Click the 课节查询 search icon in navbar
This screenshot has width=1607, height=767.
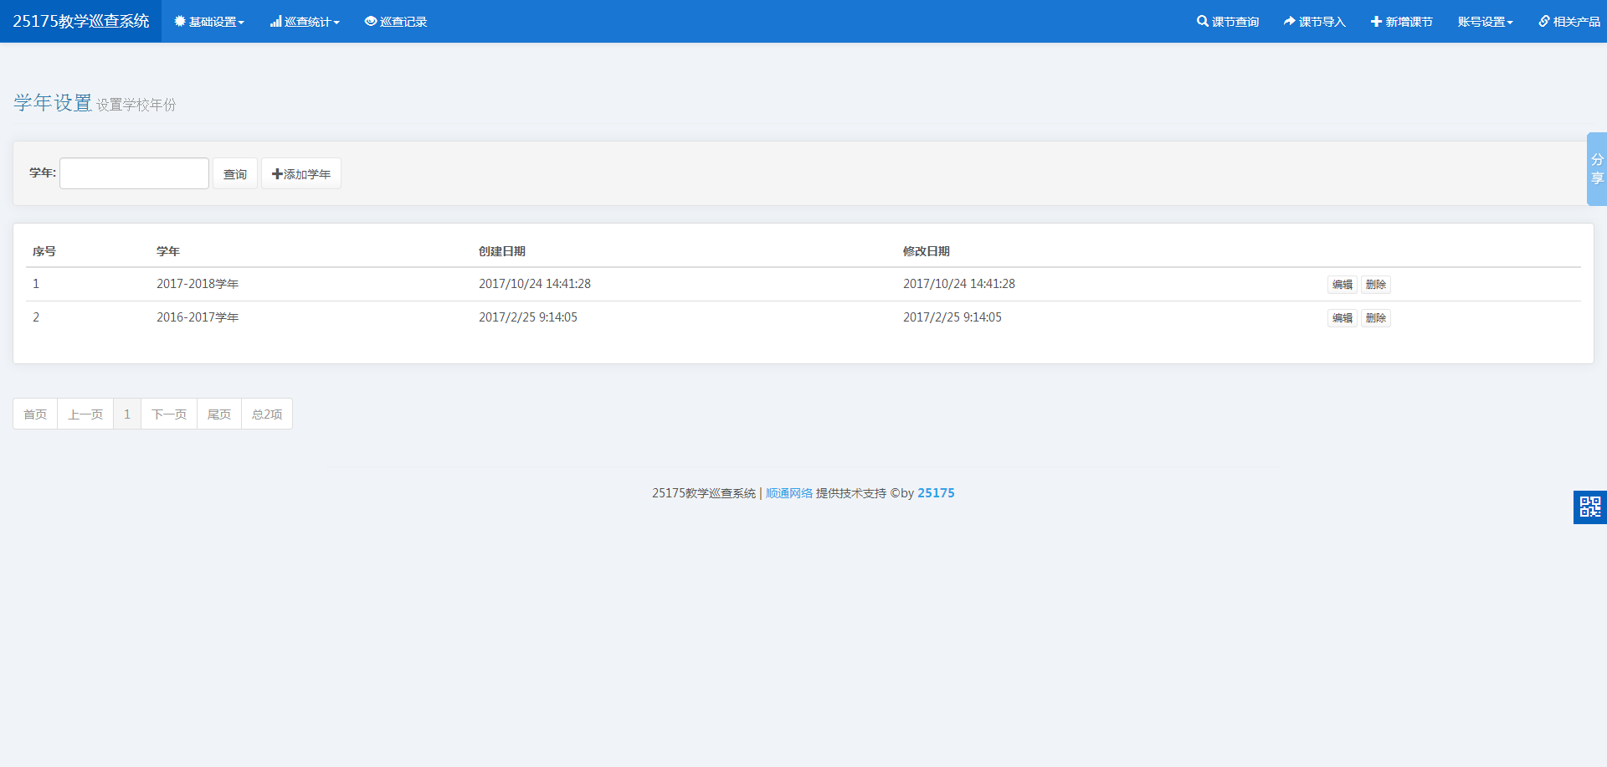tap(1203, 22)
